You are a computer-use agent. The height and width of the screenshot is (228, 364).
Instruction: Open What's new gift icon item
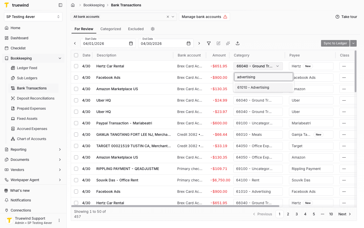(x=33, y=191)
